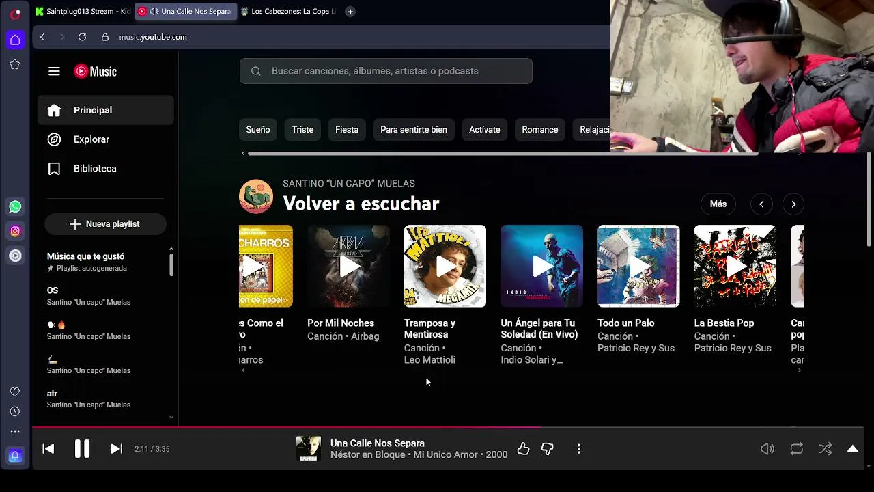Select the Triste mood chip

click(302, 130)
